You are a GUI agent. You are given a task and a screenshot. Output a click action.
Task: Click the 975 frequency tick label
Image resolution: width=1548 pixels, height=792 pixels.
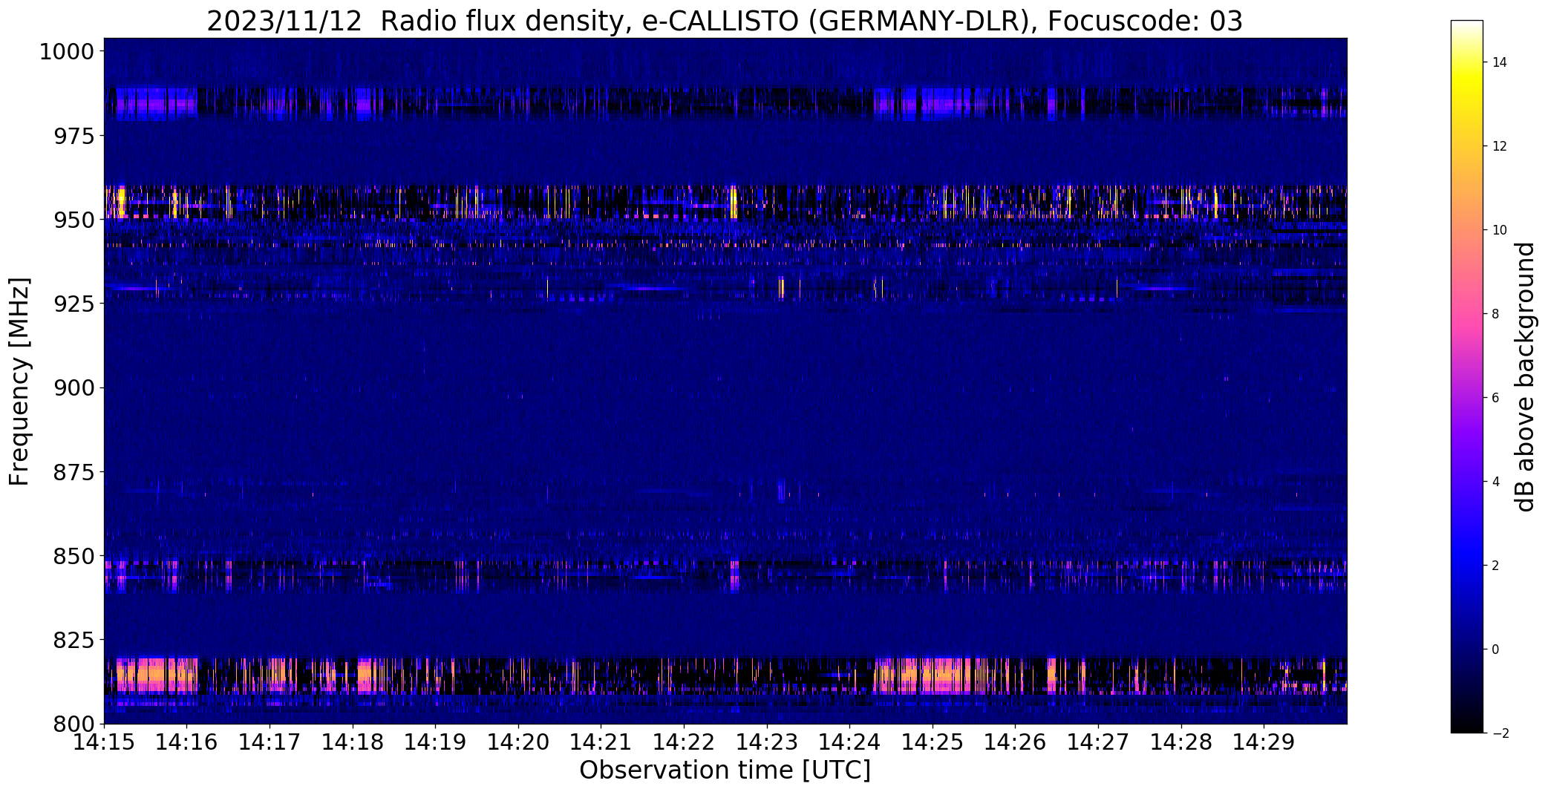pyautogui.click(x=74, y=137)
